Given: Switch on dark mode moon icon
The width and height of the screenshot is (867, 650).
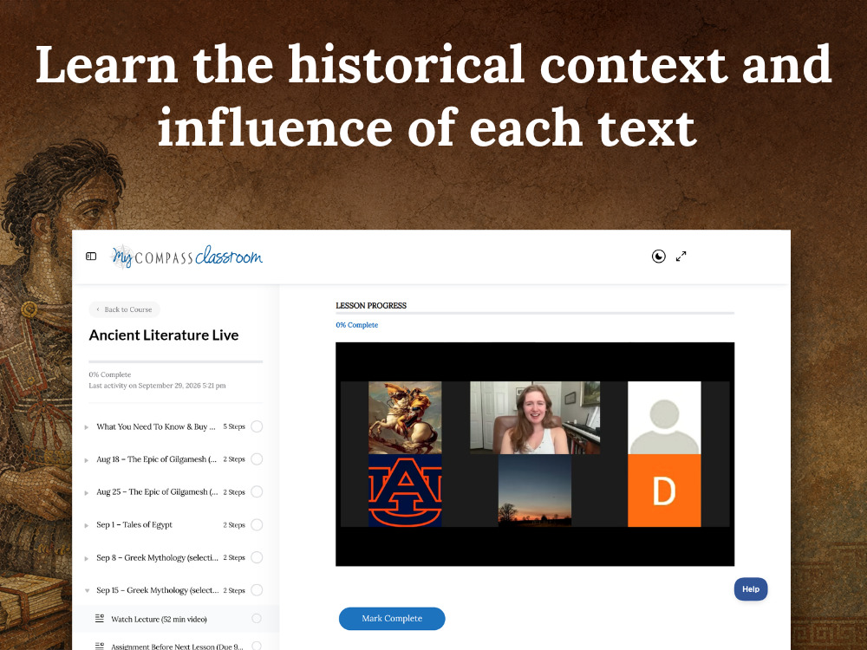Looking at the screenshot, I should (659, 257).
